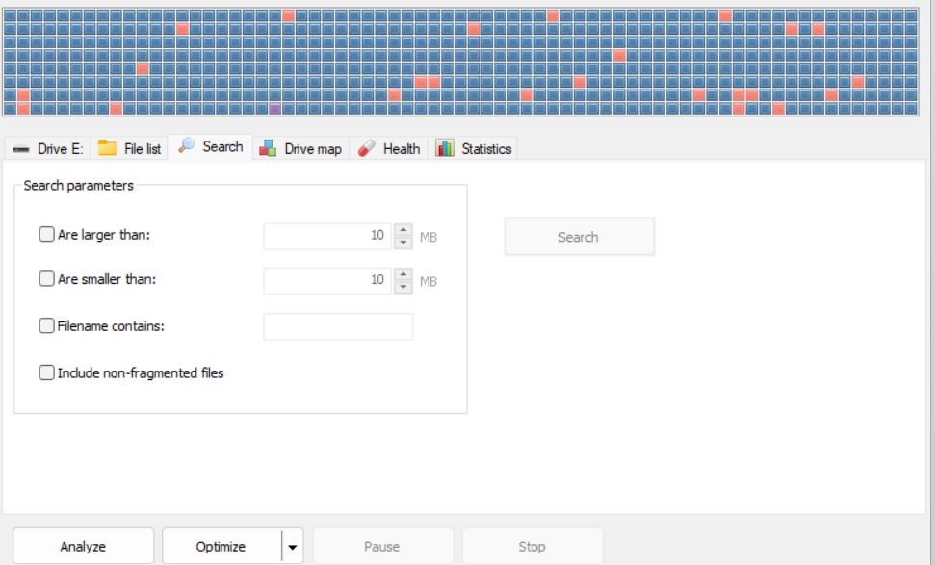Click the magnifier icon on Search tab
The image size is (935, 565).
187,145
